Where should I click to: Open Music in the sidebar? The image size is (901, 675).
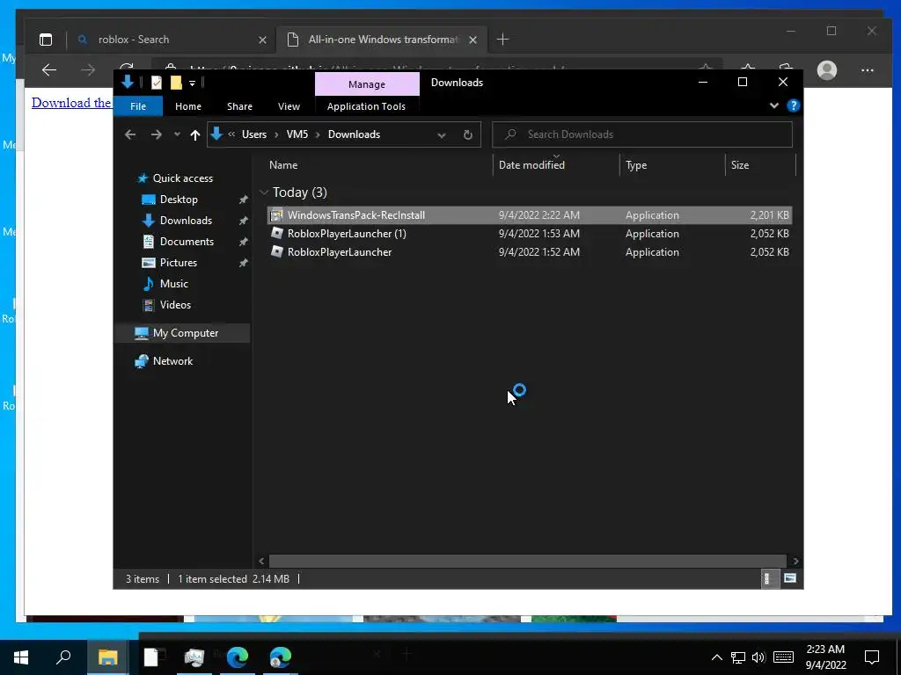tap(173, 284)
